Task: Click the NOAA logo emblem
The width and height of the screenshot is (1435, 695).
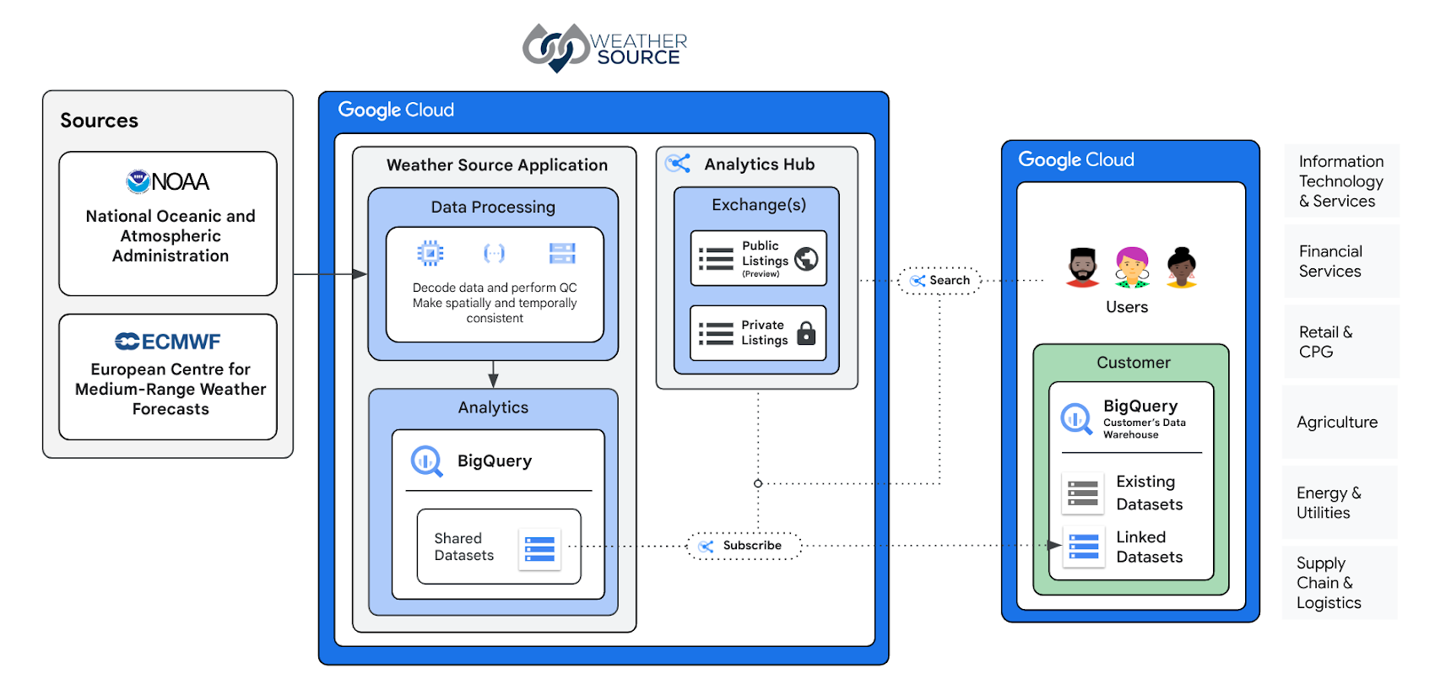Action: [x=138, y=181]
